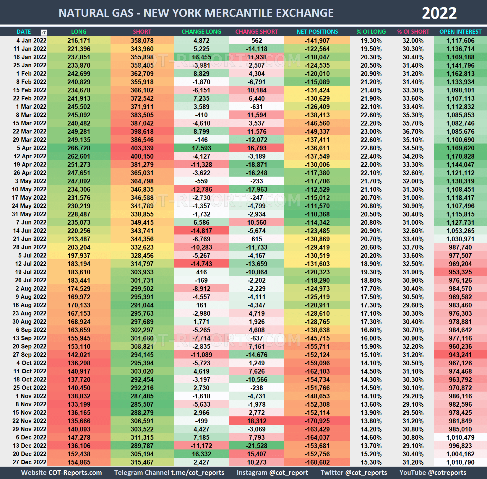Click the % OI LONG column header
The image size is (487, 479).
(x=371, y=32)
